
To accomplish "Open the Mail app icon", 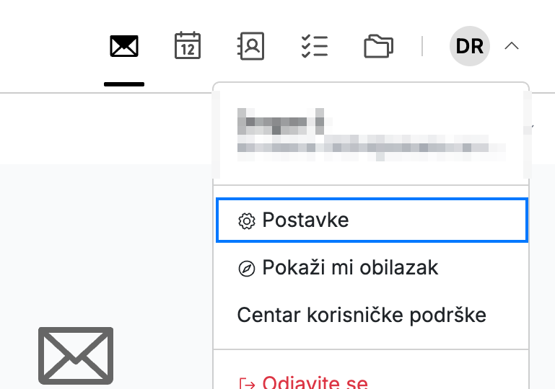I will (x=124, y=46).
